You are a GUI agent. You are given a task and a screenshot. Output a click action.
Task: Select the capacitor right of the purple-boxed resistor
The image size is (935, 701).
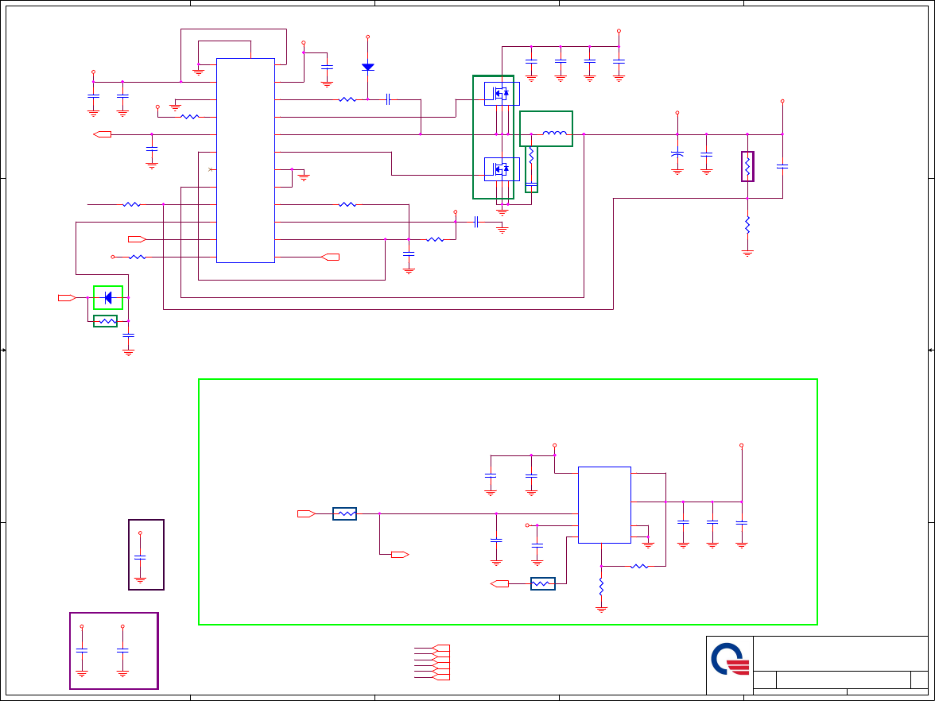click(782, 166)
